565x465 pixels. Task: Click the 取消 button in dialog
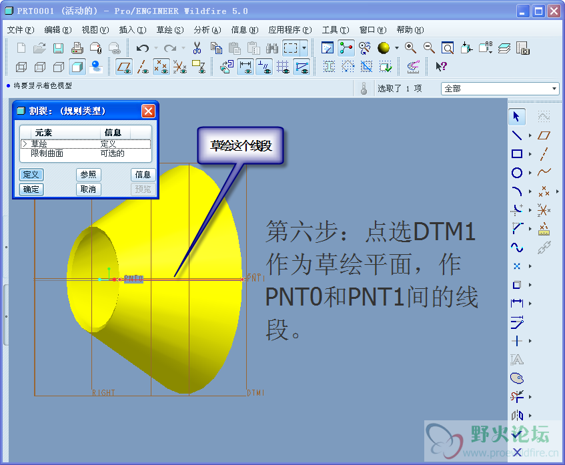click(x=88, y=189)
